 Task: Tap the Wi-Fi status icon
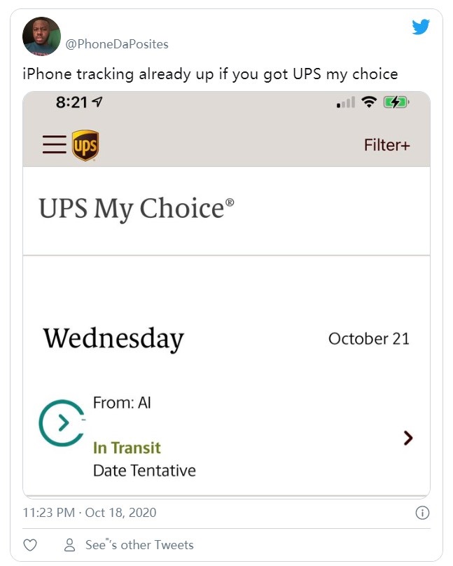pyautogui.click(x=369, y=103)
